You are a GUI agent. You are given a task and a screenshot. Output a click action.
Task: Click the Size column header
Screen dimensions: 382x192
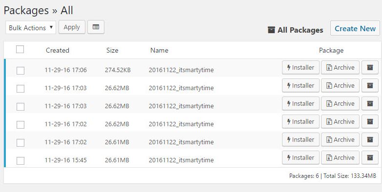tap(112, 50)
